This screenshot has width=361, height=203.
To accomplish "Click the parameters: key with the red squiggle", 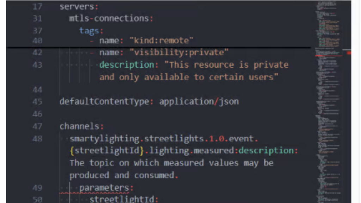I will click(105, 187).
